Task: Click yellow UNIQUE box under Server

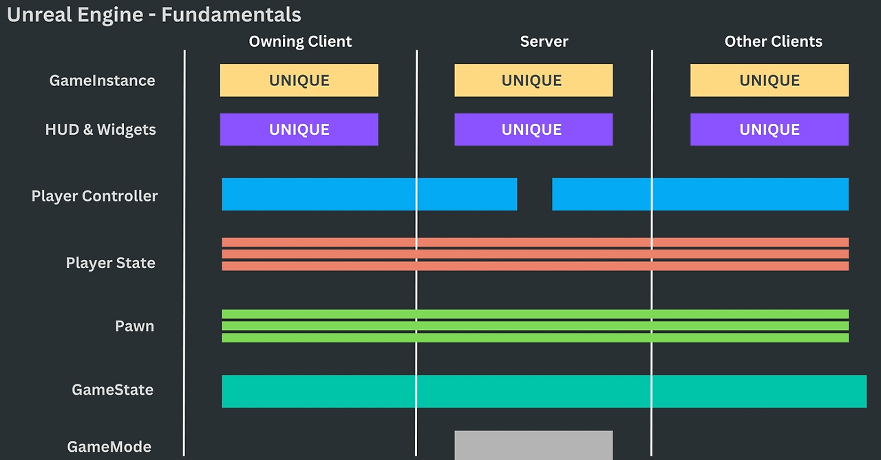Action: [x=533, y=80]
